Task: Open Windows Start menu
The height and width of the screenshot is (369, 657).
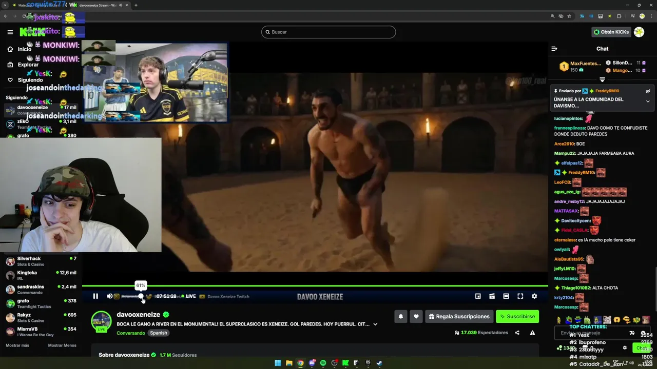Action: (278, 363)
